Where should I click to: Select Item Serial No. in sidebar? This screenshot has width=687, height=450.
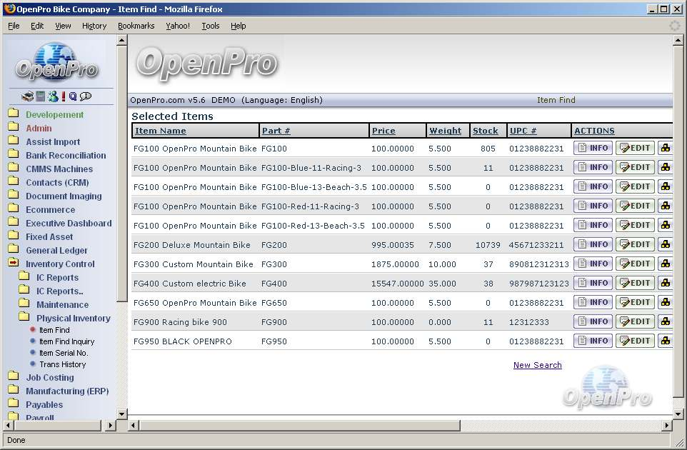click(63, 353)
